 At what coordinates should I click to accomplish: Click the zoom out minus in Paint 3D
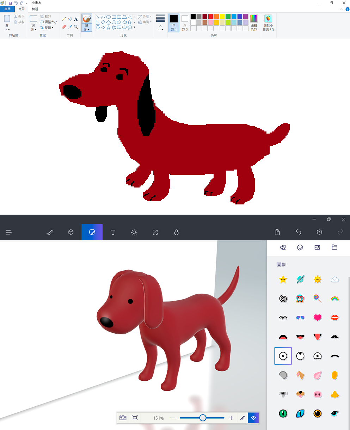click(x=173, y=418)
